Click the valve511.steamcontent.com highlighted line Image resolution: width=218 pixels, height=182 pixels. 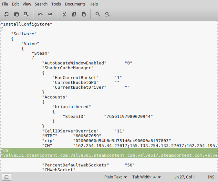click(109, 155)
